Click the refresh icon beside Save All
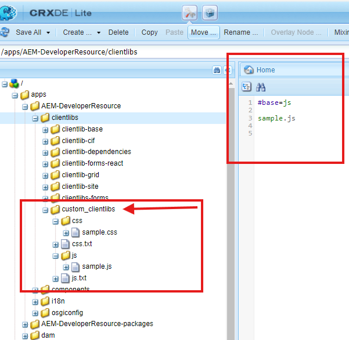This screenshot has height=340, width=349. (x=5, y=32)
